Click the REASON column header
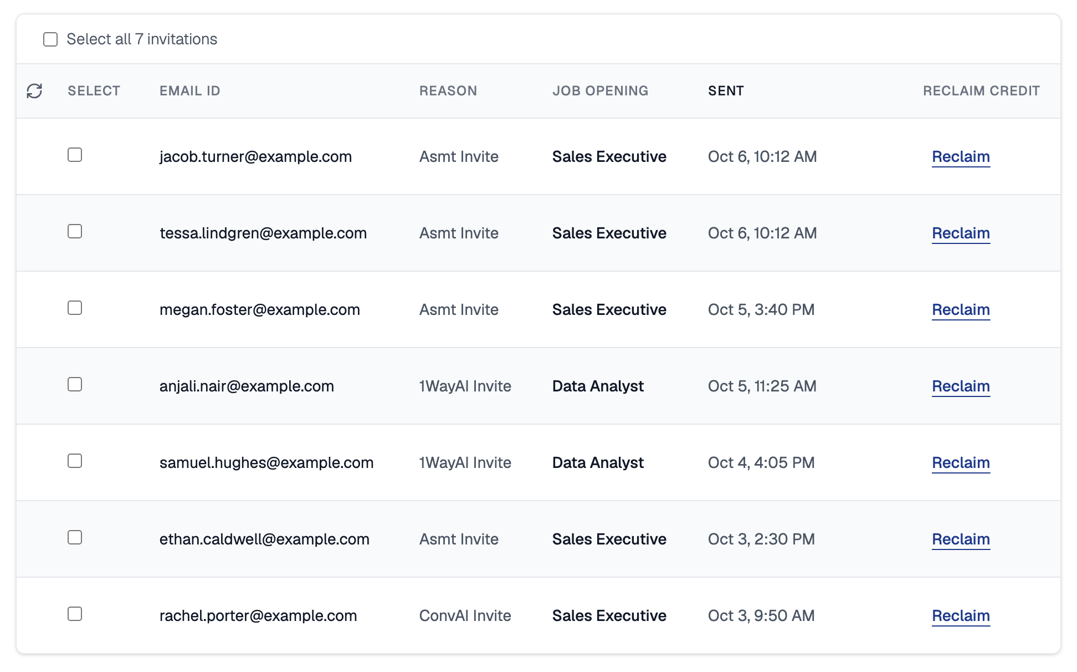The height and width of the screenshot is (672, 1077). pyautogui.click(x=448, y=91)
